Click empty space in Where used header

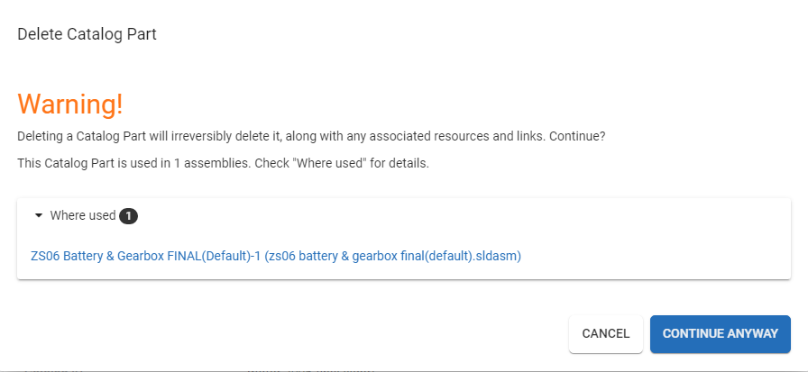click(451, 216)
